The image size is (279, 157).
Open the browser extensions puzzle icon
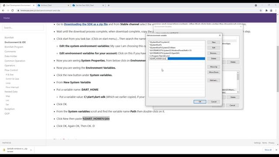click(x=266, y=10)
